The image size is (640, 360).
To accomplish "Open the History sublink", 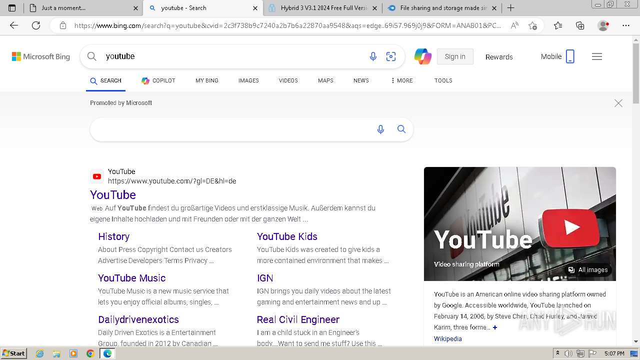I will point(114,236).
